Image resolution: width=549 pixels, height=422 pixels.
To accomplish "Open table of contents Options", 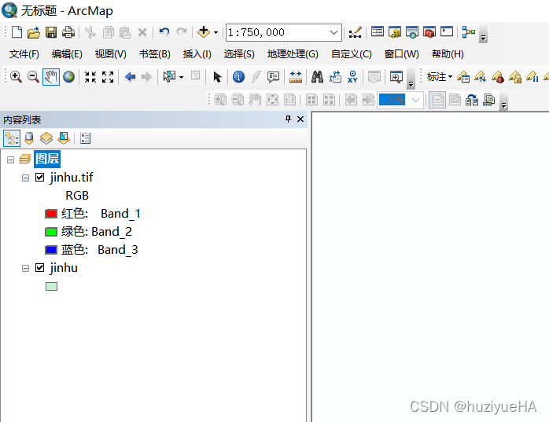I will (85, 138).
